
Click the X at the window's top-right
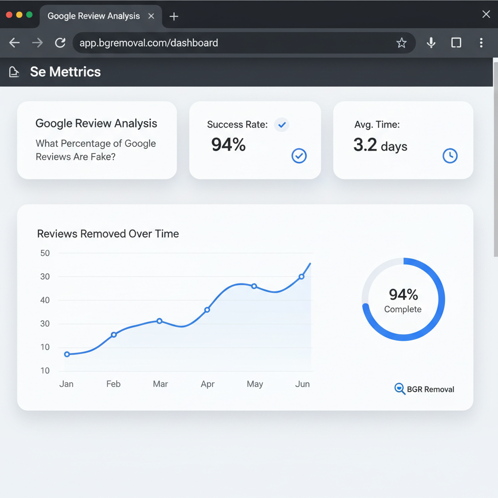coord(486,14)
